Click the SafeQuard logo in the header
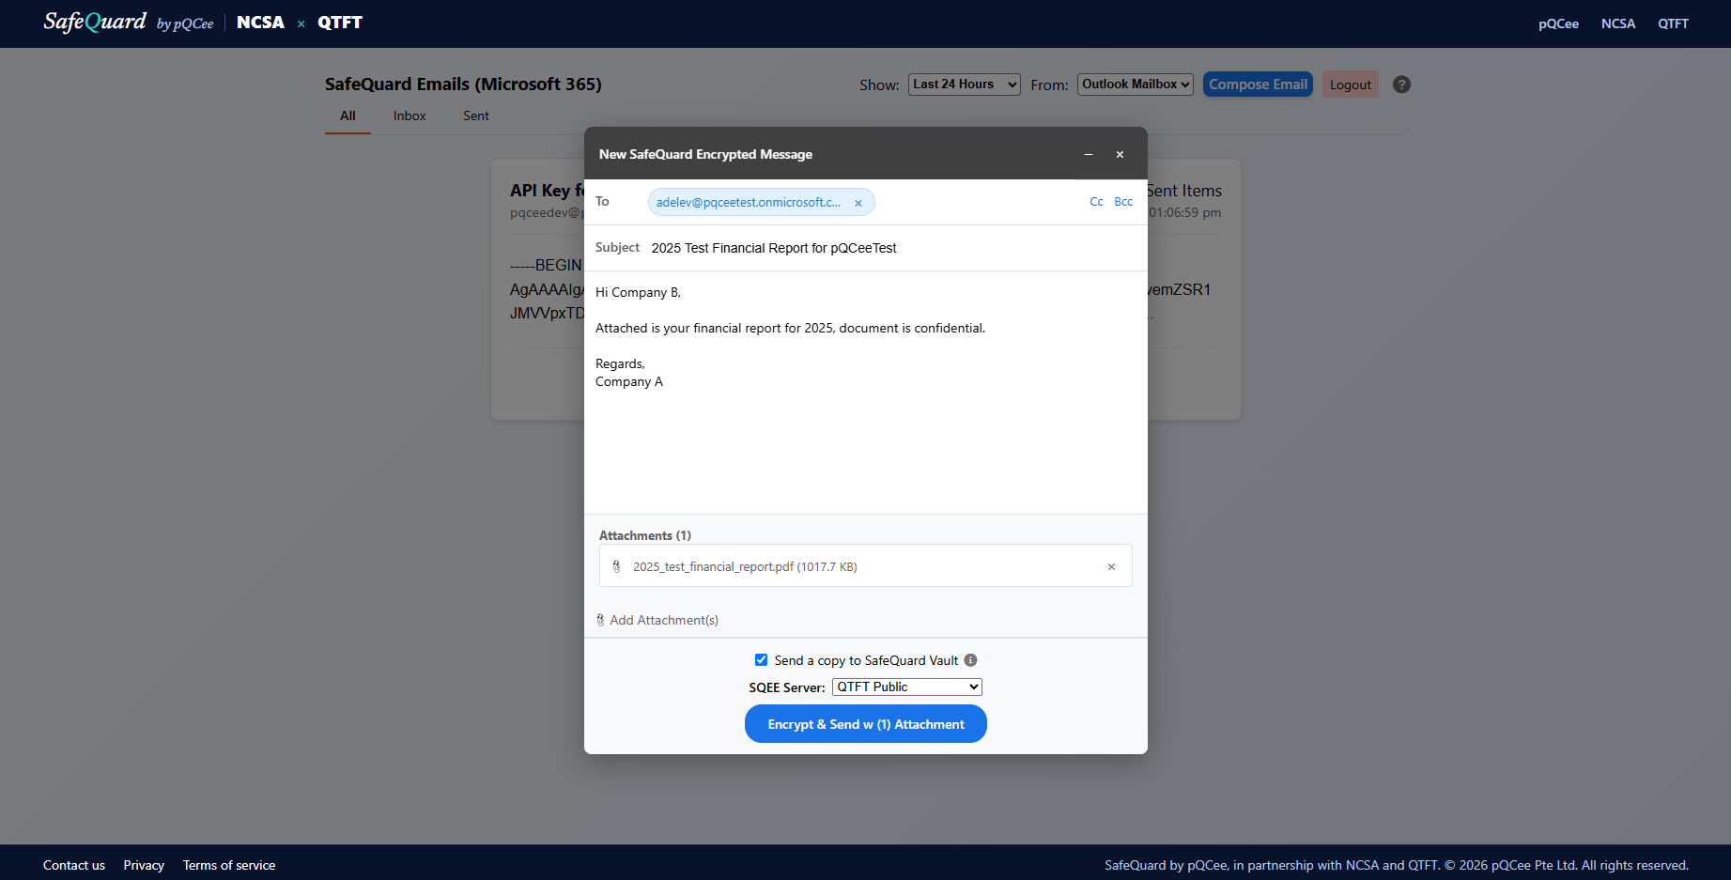The height and width of the screenshot is (880, 1731). (x=95, y=22)
